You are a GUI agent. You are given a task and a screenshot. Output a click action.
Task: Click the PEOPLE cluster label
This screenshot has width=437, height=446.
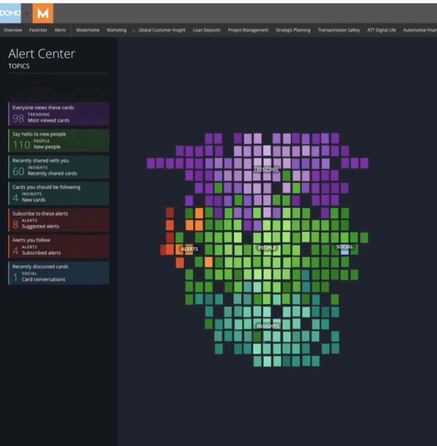(x=267, y=248)
